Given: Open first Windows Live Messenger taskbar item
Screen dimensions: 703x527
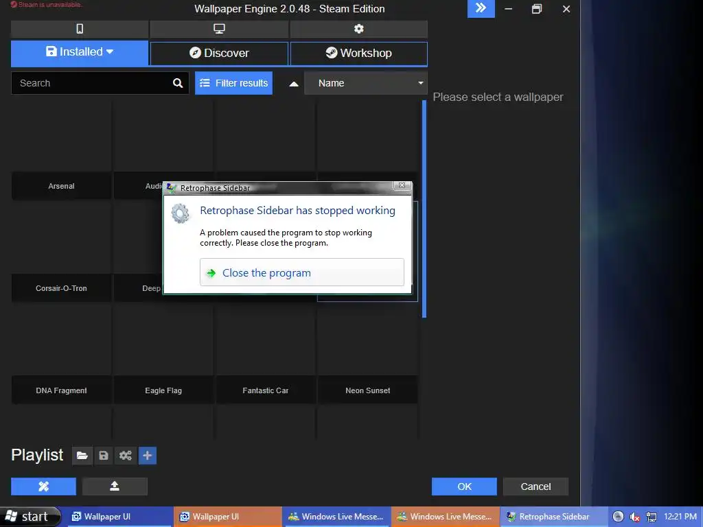Looking at the screenshot, I should 336,517.
